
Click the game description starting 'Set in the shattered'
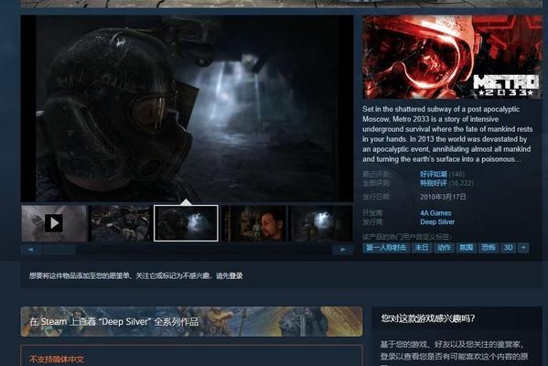(447, 135)
